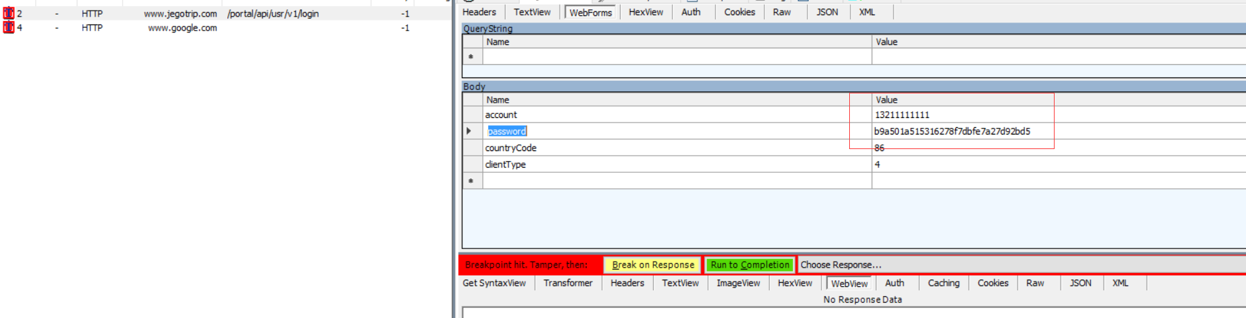
Task: Click the new-row asterisk in Body table
Action: pyautogui.click(x=471, y=181)
